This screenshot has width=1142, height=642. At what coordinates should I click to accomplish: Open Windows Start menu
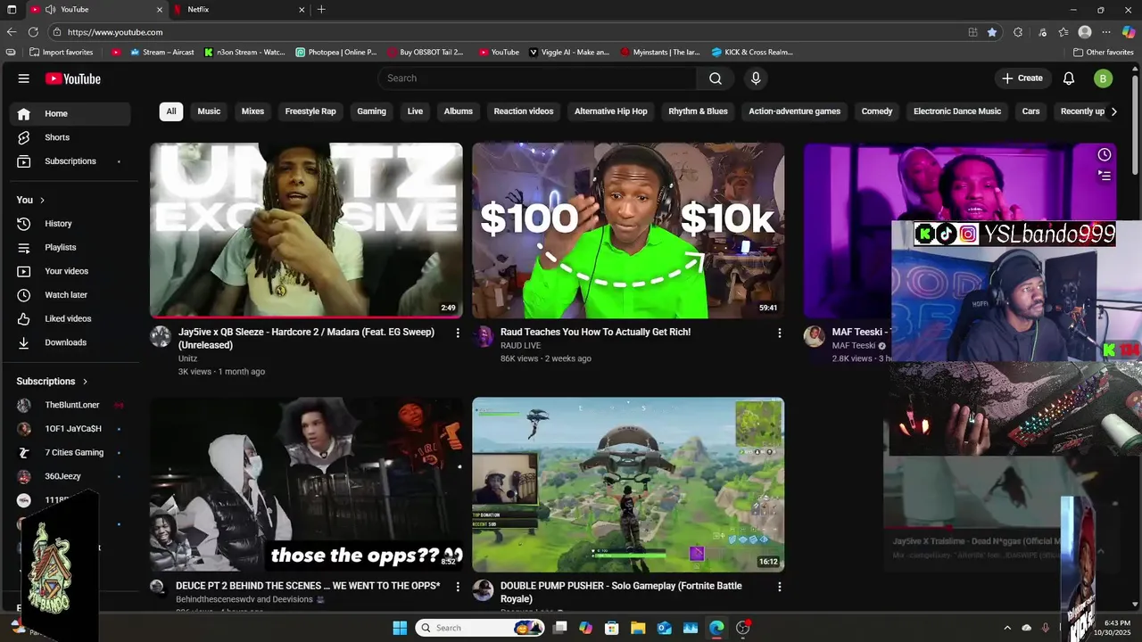[x=400, y=628]
